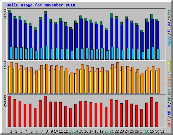Click the orange 'Sites' legend label
The height and width of the screenshot is (135, 173).
[169, 82]
